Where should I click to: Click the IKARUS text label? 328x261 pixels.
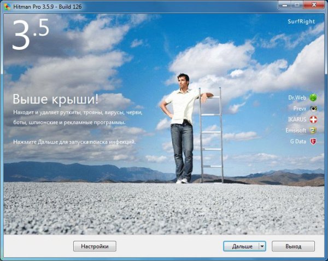click(297, 119)
